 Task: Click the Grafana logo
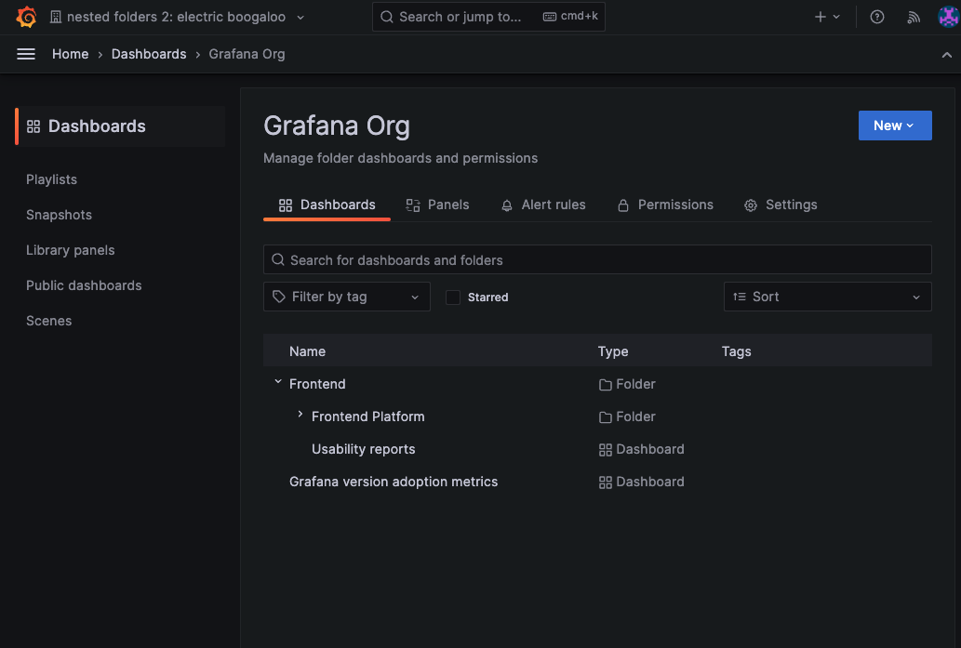click(x=26, y=16)
